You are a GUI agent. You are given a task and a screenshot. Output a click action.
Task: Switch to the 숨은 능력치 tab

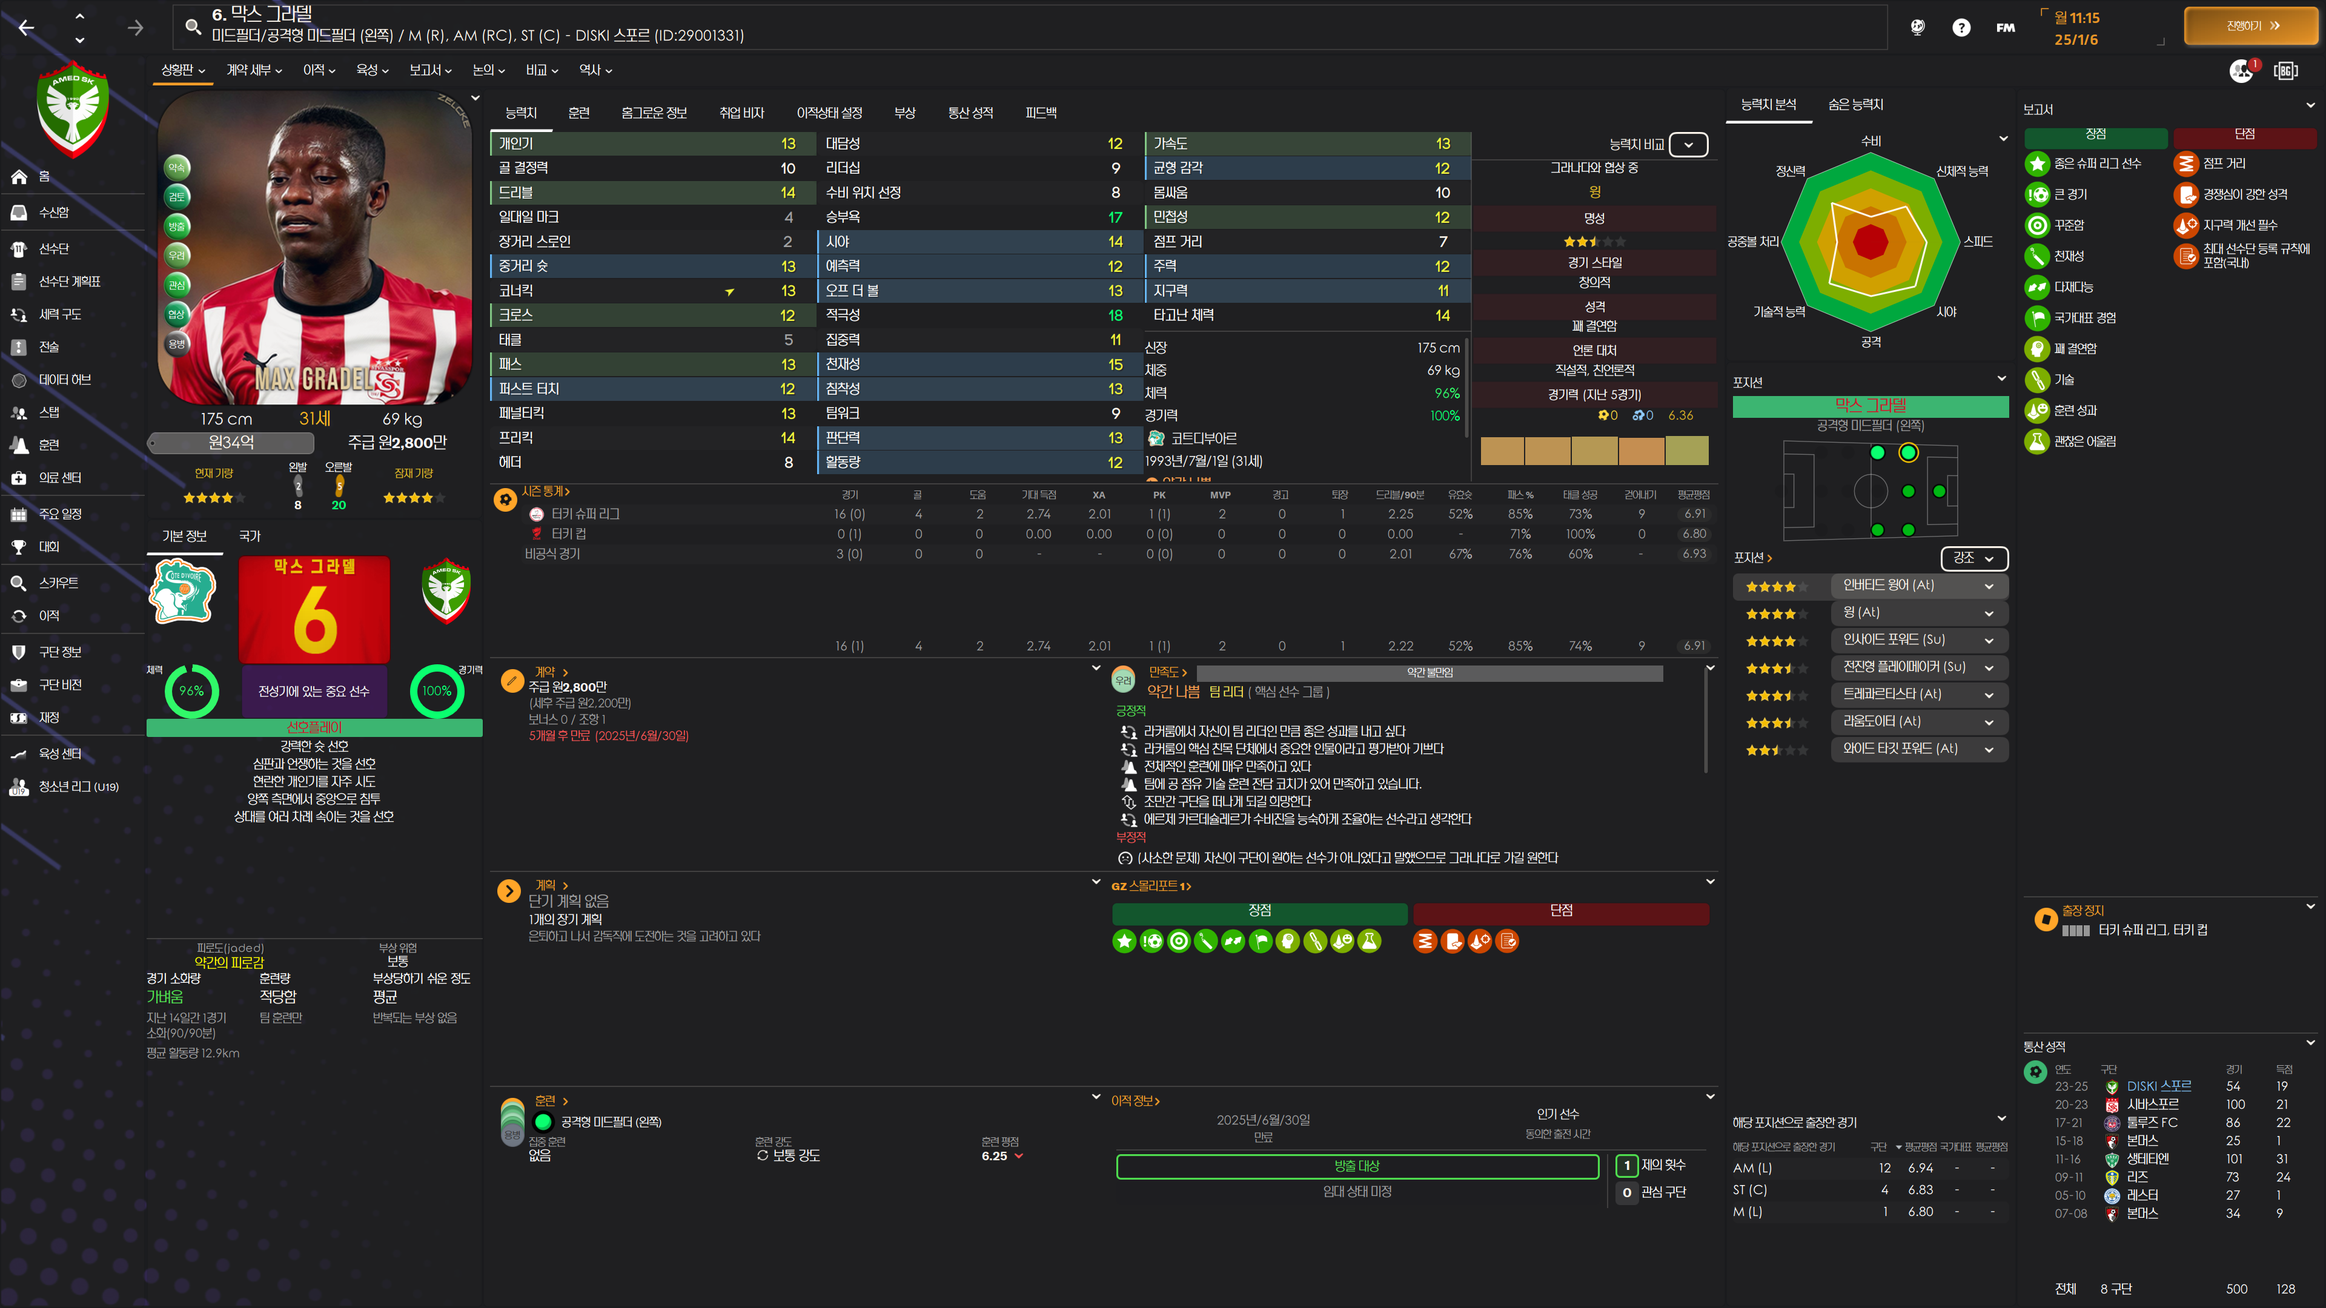pyautogui.click(x=1855, y=105)
